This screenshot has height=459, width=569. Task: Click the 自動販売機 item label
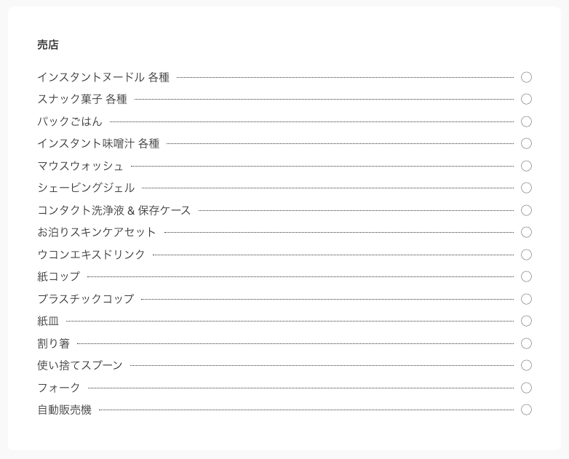(65, 410)
